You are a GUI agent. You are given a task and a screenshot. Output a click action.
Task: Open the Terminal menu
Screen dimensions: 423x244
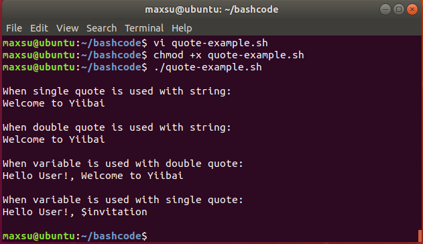pos(144,28)
